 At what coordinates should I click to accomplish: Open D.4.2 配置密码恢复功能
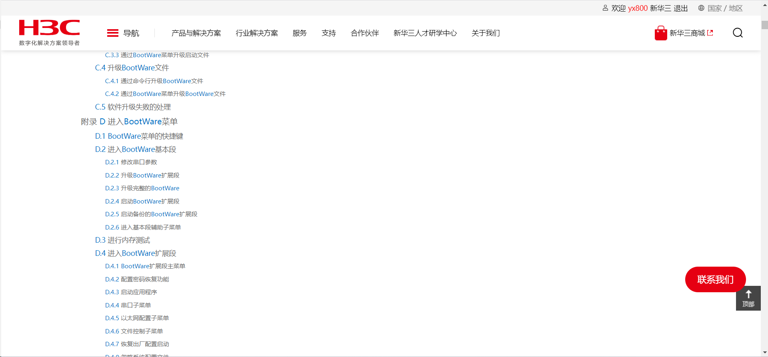(x=137, y=279)
